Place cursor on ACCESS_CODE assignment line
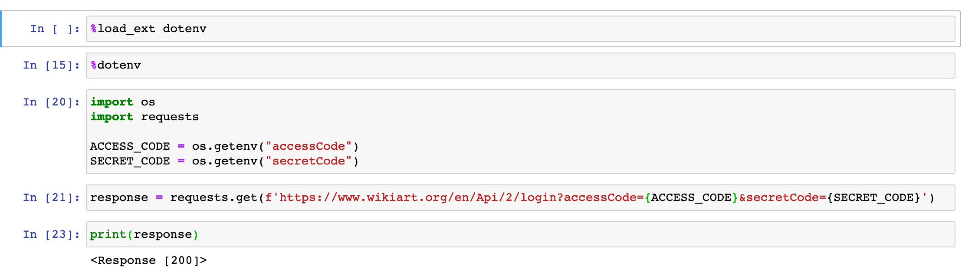 click(224, 146)
